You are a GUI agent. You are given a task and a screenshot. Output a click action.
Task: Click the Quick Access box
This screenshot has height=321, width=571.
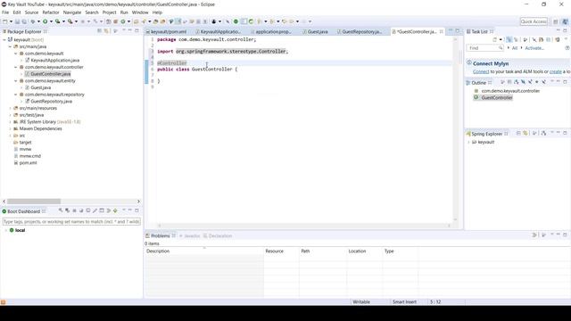click(x=534, y=21)
